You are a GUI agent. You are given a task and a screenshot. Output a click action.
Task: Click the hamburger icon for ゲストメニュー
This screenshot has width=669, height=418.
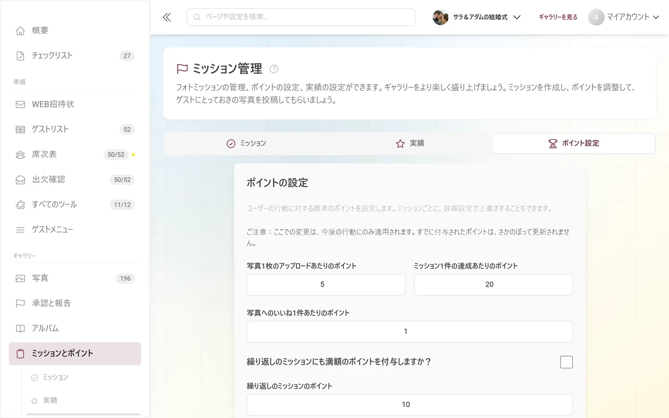[20, 230]
